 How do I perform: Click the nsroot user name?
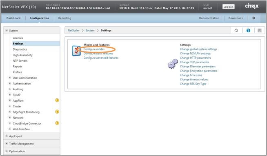[x=208, y=8]
